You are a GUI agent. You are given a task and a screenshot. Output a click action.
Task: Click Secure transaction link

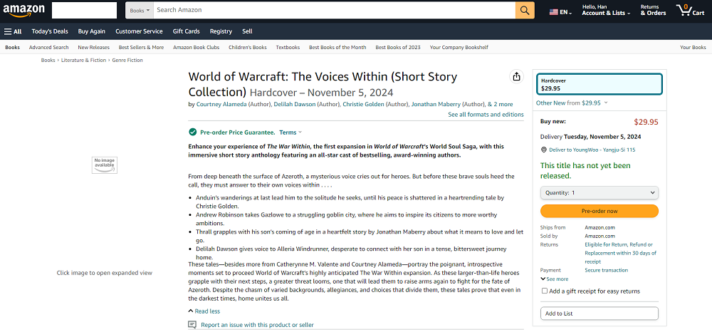(x=606, y=270)
